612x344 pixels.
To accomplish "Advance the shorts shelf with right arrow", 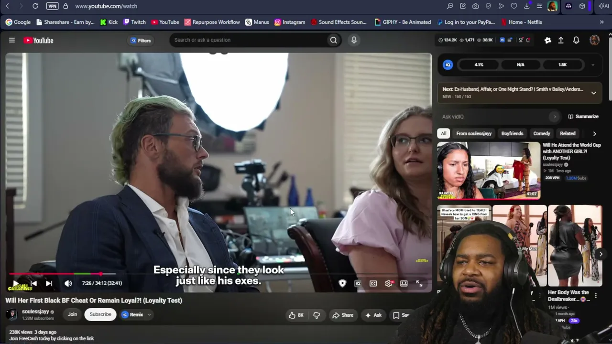I will click(x=601, y=254).
